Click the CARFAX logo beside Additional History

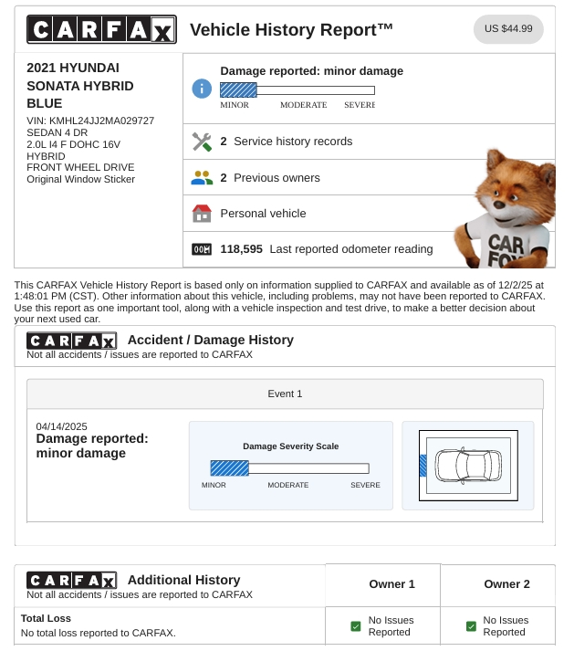click(x=72, y=581)
